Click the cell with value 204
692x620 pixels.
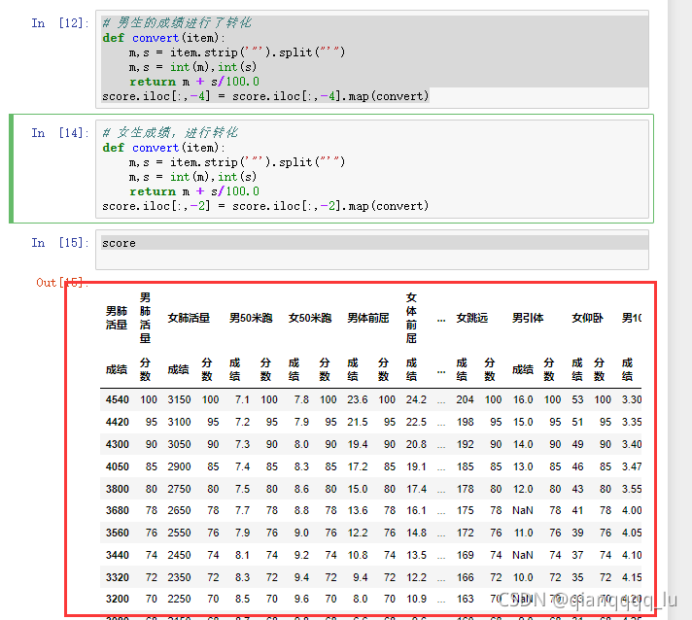[466, 399]
